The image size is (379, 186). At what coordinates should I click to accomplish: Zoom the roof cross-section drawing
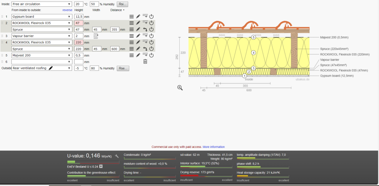180,88
